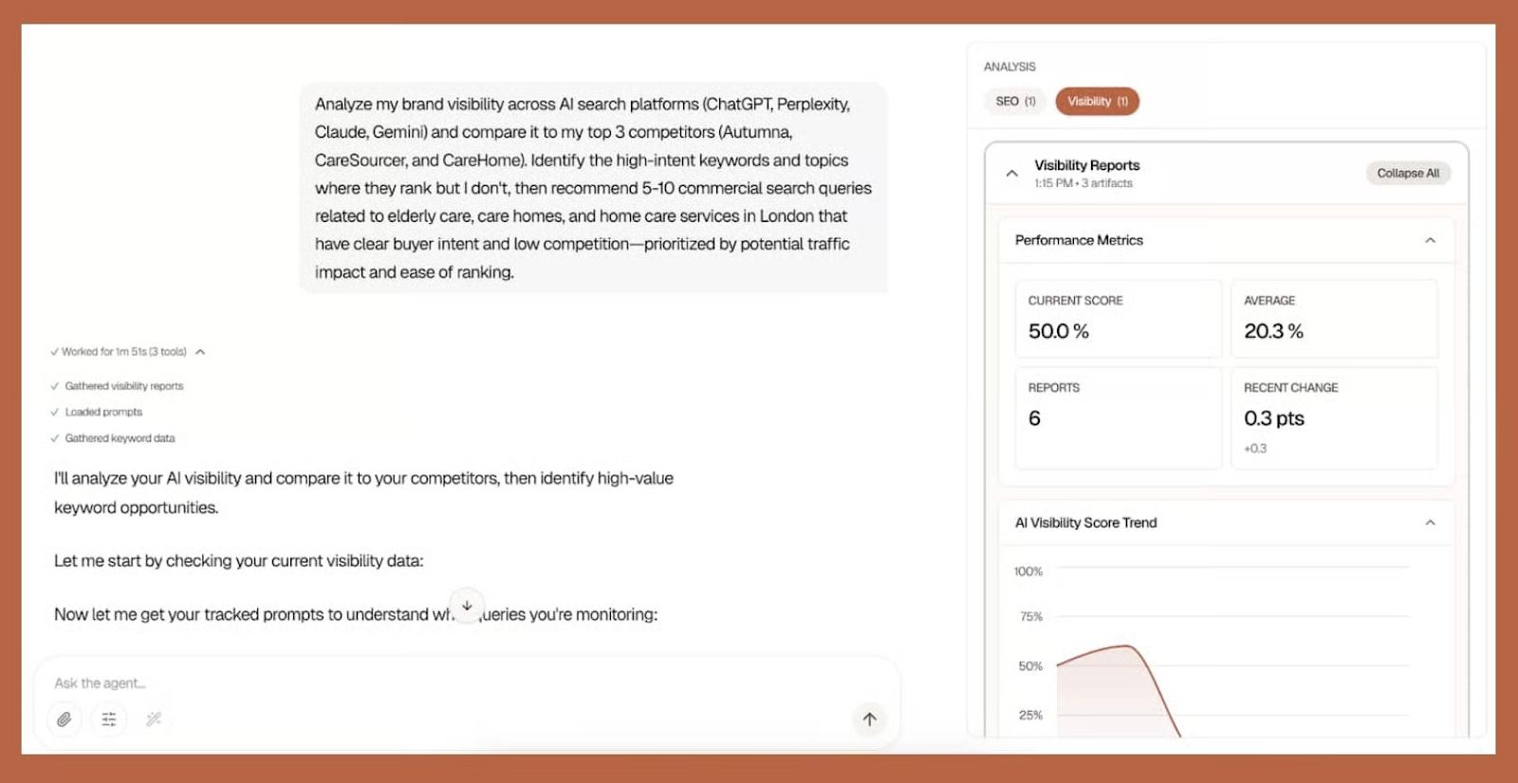
Task: Collapse the Visibility Reports section chevron
Action: pos(1012,174)
